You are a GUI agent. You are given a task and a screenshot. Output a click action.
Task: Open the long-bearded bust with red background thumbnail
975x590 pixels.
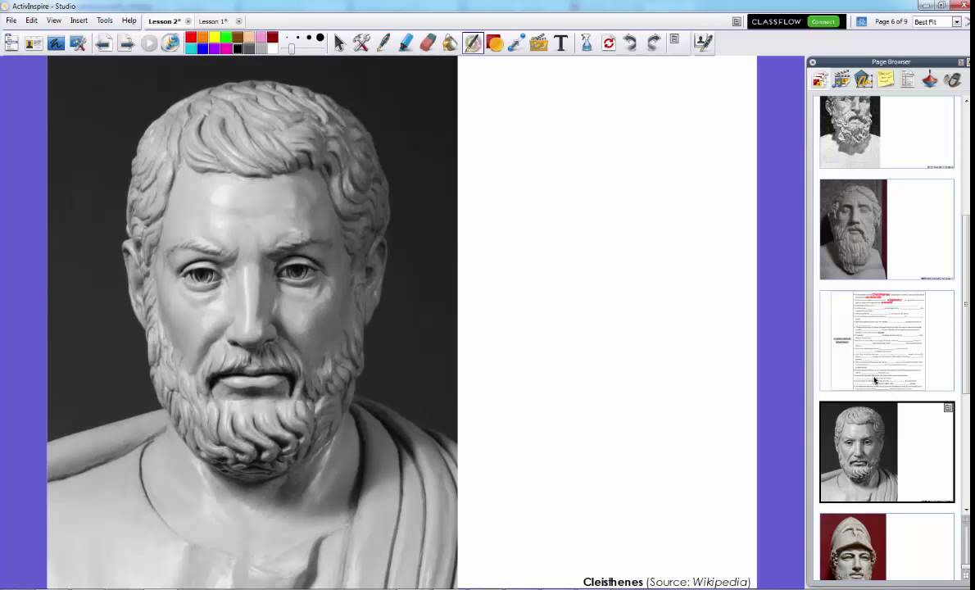[x=887, y=229]
